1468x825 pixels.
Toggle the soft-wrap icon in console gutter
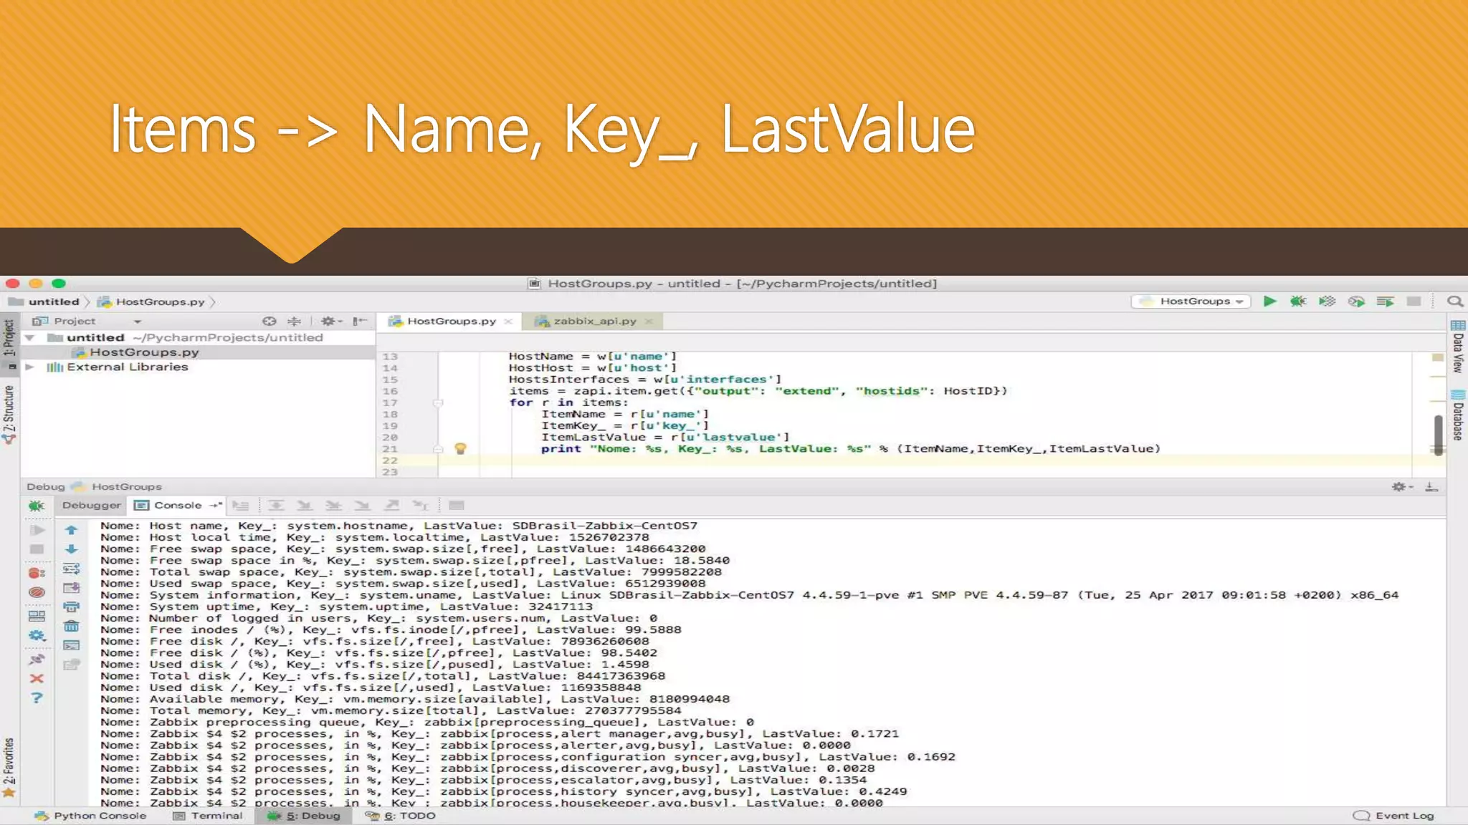[72, 569]
